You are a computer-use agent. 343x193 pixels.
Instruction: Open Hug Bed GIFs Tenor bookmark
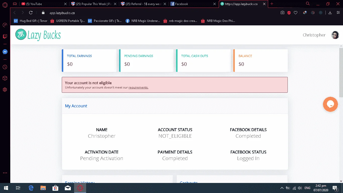point(31,21)
